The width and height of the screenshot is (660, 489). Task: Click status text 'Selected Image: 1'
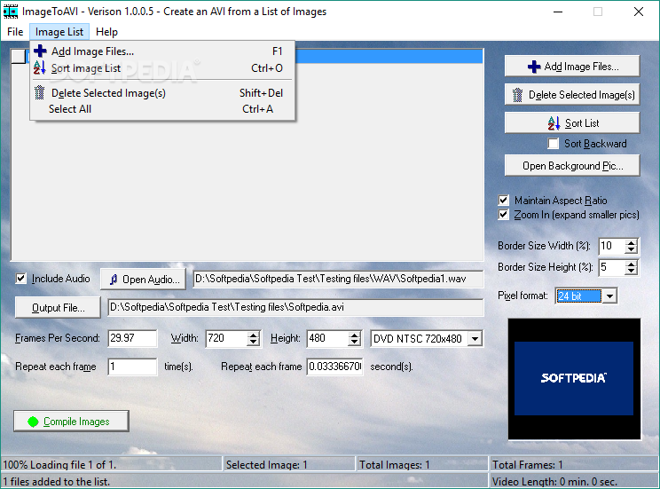tap(266, 464)
